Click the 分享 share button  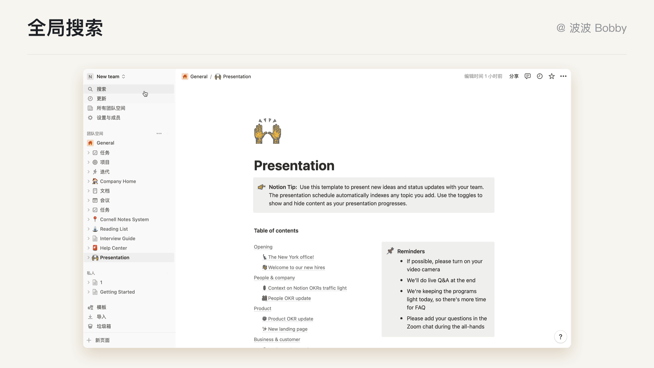514,76
